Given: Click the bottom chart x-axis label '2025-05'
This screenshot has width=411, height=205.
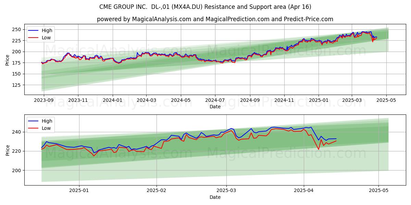Looking at the screenshot, I should pyautogui.click(x=378, y=191).
